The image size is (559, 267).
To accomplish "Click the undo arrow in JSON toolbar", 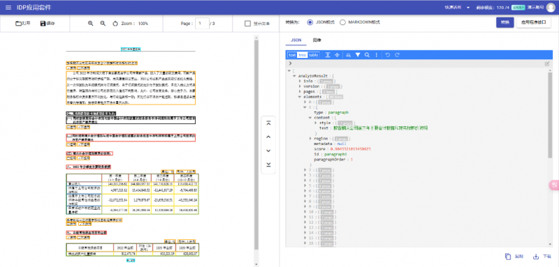I will tap(388, 55).
